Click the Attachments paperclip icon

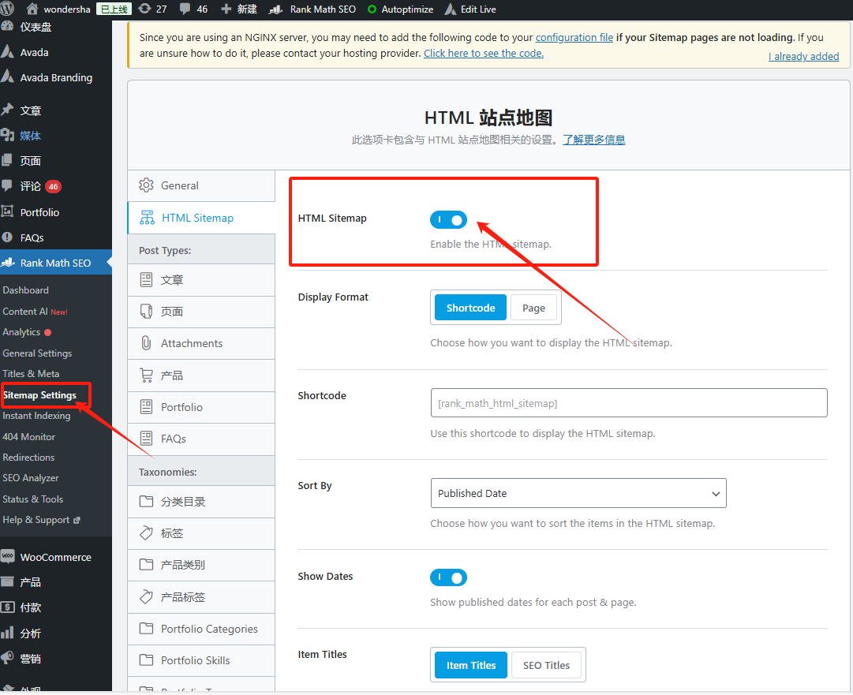[x=146, y=343]
